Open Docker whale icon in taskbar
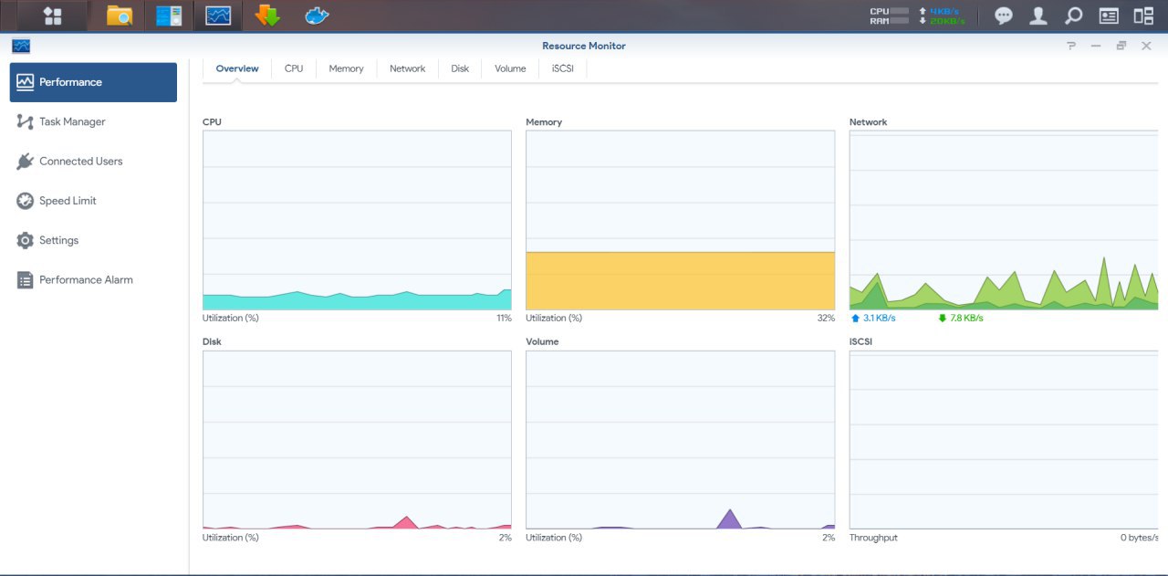Image resolution: width=1168 pixels, height=576 pixels. (x=317, y=16)
